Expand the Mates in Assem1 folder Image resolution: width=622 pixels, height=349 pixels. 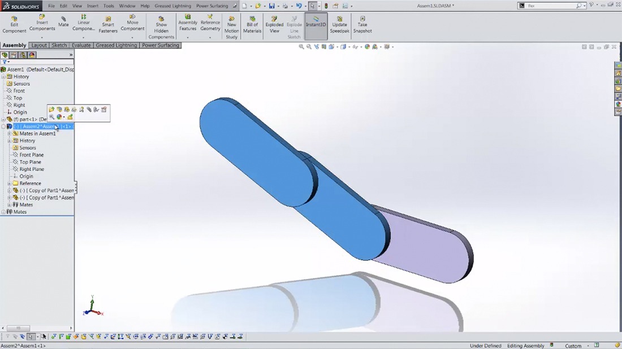pyautogui.click(x=9, y=134)
